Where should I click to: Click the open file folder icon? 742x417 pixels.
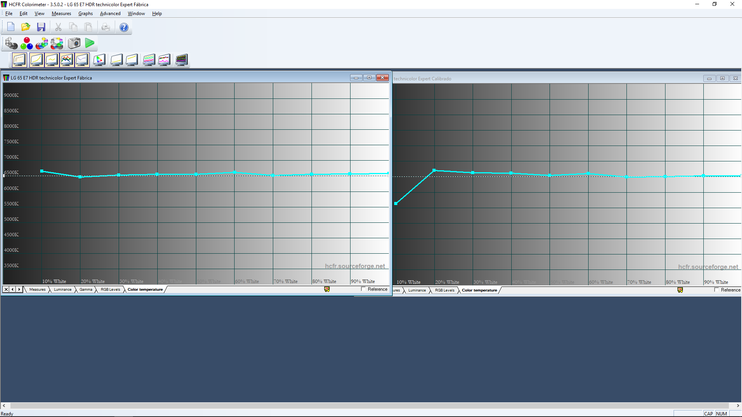point(26,27)
